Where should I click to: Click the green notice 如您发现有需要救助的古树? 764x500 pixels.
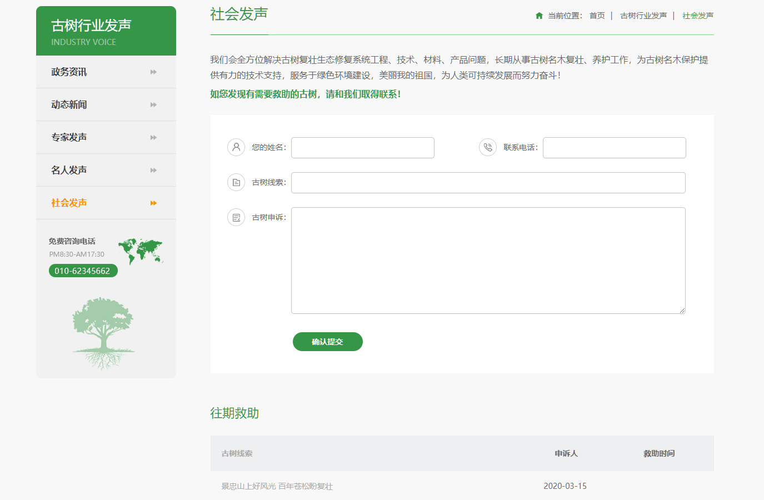pyautogui.click(x=306, y=94)
